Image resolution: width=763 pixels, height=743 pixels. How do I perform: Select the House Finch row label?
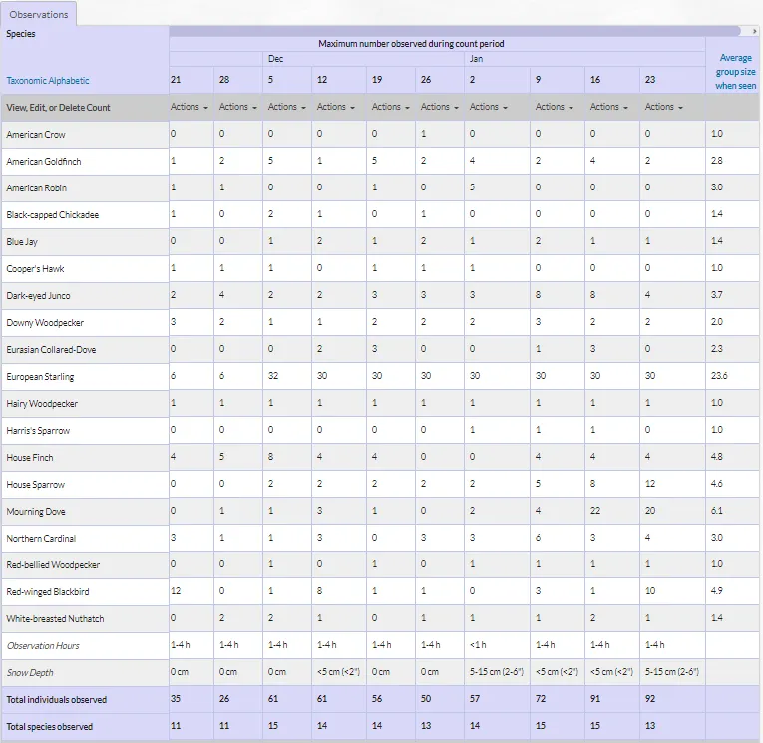coord(30,458)
